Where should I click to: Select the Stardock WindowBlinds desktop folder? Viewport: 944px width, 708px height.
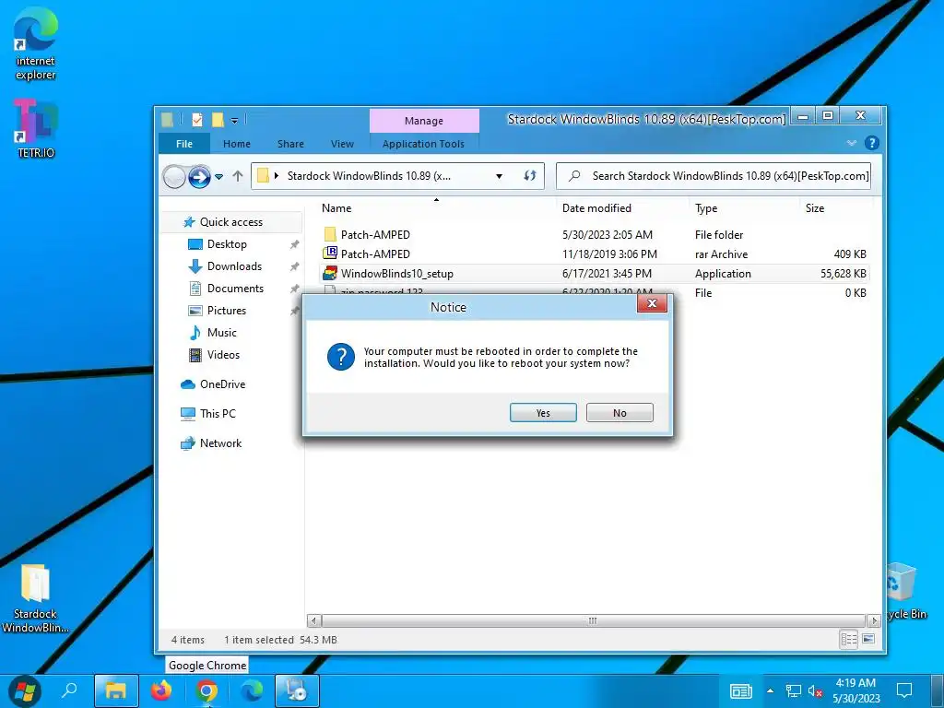coord(35,598)
